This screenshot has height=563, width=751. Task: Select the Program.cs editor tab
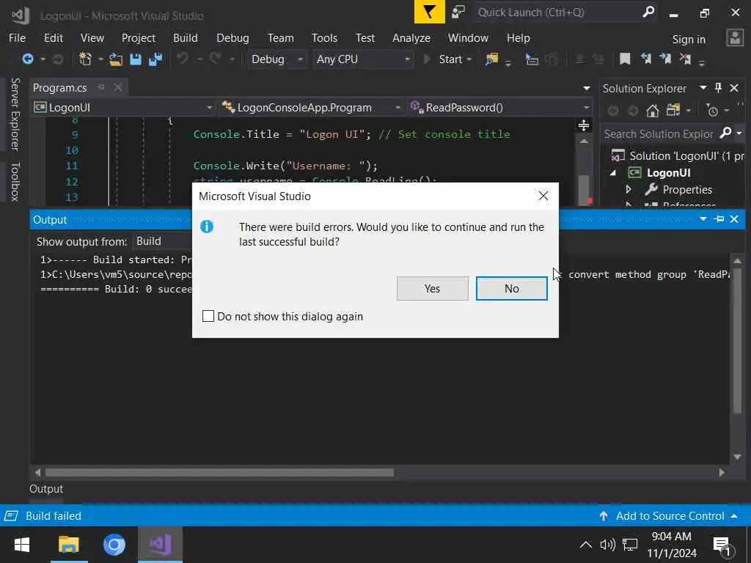(x=60, y=88)
